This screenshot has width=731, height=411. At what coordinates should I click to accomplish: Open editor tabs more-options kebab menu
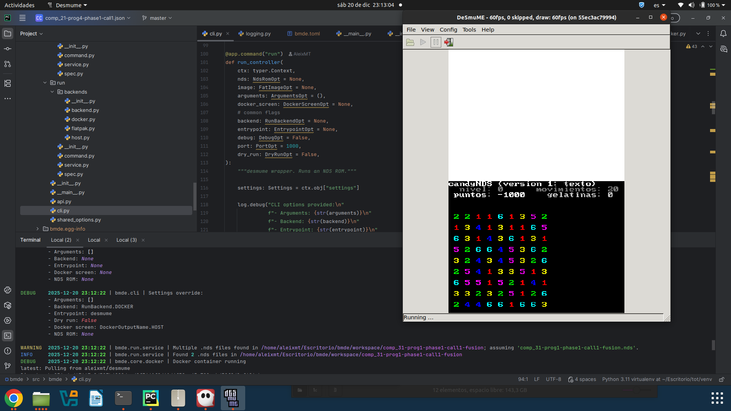point(708,33)
